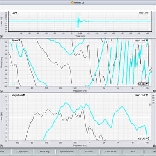The width and height of the screenshot is (156, 156).
Task: Collapse the Magnitude pane arrow icon
Action: pos(1,146)
